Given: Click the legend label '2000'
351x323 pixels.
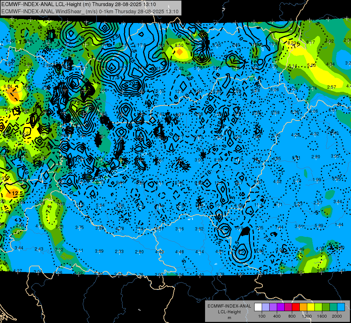Looking at the screenshot, I should (337, 316).
